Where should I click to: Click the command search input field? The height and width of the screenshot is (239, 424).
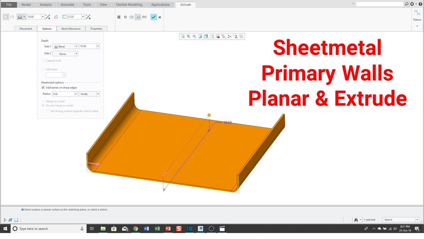coord(380,4)
